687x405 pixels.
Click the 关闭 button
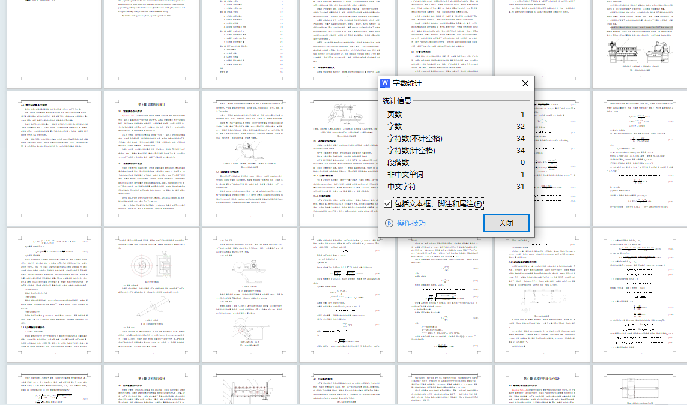(x=506, y=223)
